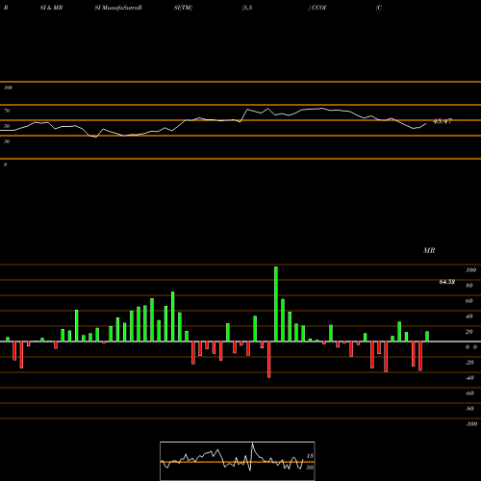Click the RSI axis label 30

(7, 141)
